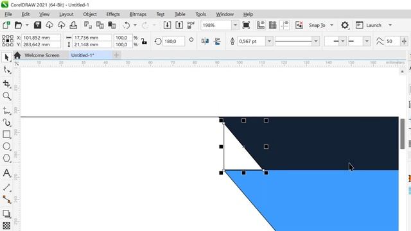Image resolution: width=411 pixels, height=231 pixels.
Task: Select the Shape tool
Action: click(6, 70)
